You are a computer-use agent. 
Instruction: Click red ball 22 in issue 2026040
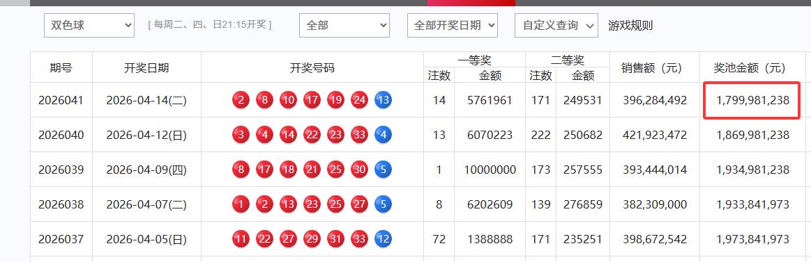312,135
